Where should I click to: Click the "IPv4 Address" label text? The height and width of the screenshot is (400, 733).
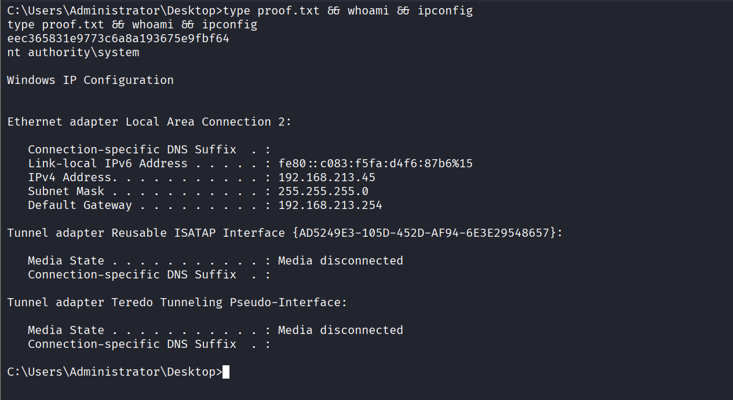click(x=70, y=178)
